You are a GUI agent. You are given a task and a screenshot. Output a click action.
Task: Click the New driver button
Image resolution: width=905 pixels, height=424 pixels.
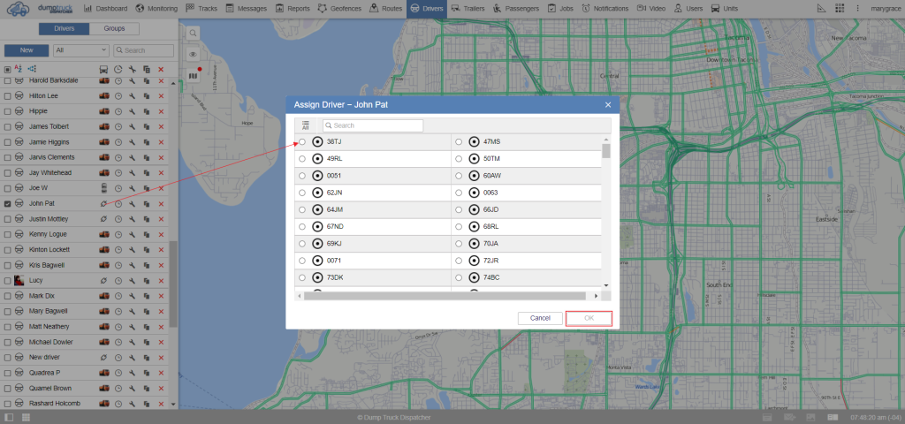pos(27,50)
